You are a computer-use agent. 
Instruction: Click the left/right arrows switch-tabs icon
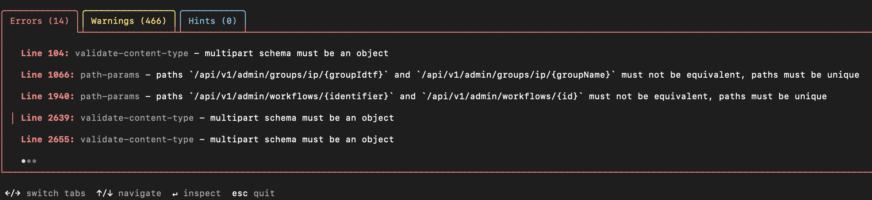pos(12,193)
